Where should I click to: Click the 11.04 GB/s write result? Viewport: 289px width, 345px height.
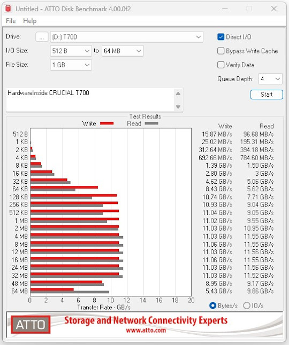pyautogui.click(x=217, y=213)
